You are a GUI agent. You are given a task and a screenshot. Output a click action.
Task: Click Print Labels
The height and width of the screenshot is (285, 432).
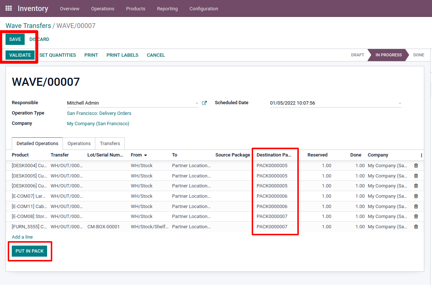pyautogui.click(x=122, y=55)
